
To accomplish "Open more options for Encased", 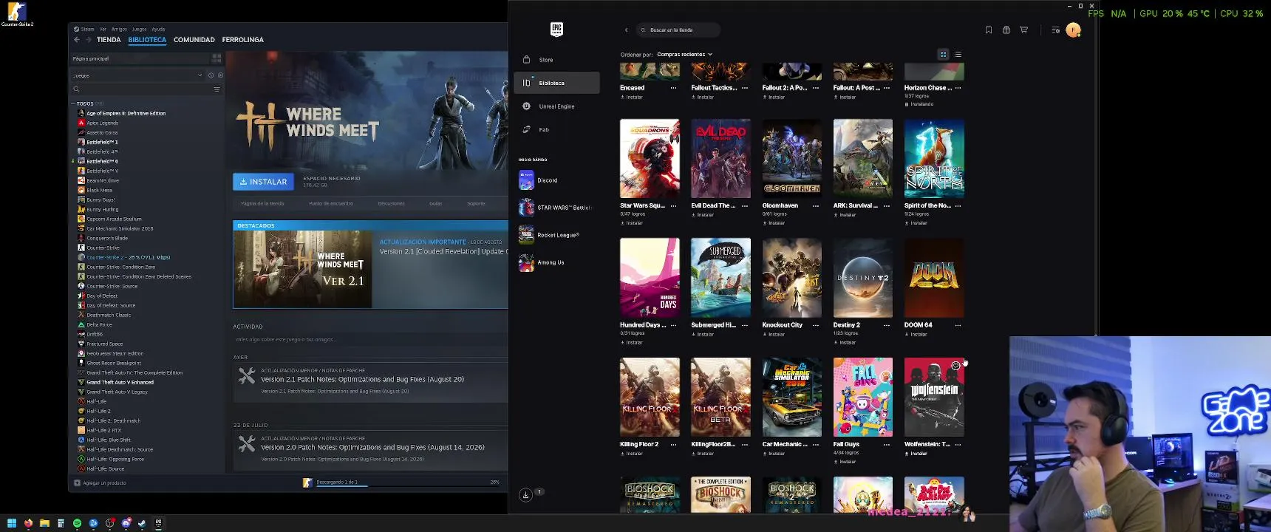I will [673, 88].
